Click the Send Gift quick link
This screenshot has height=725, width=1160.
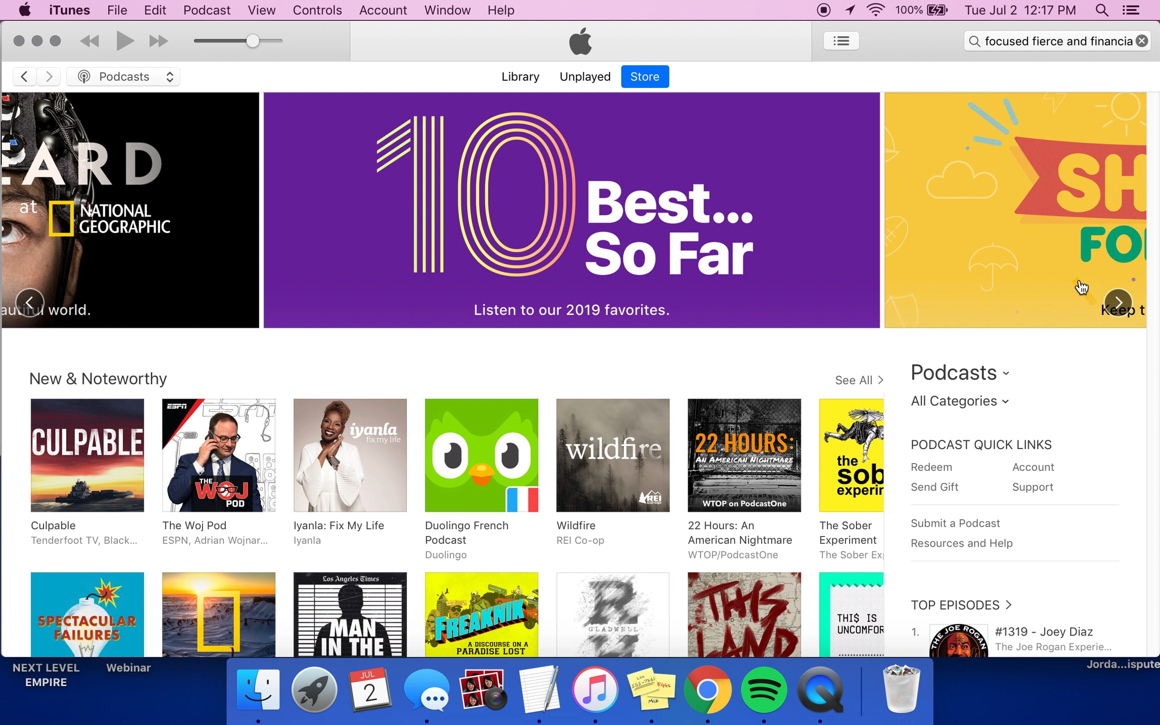tap(934, 487)
